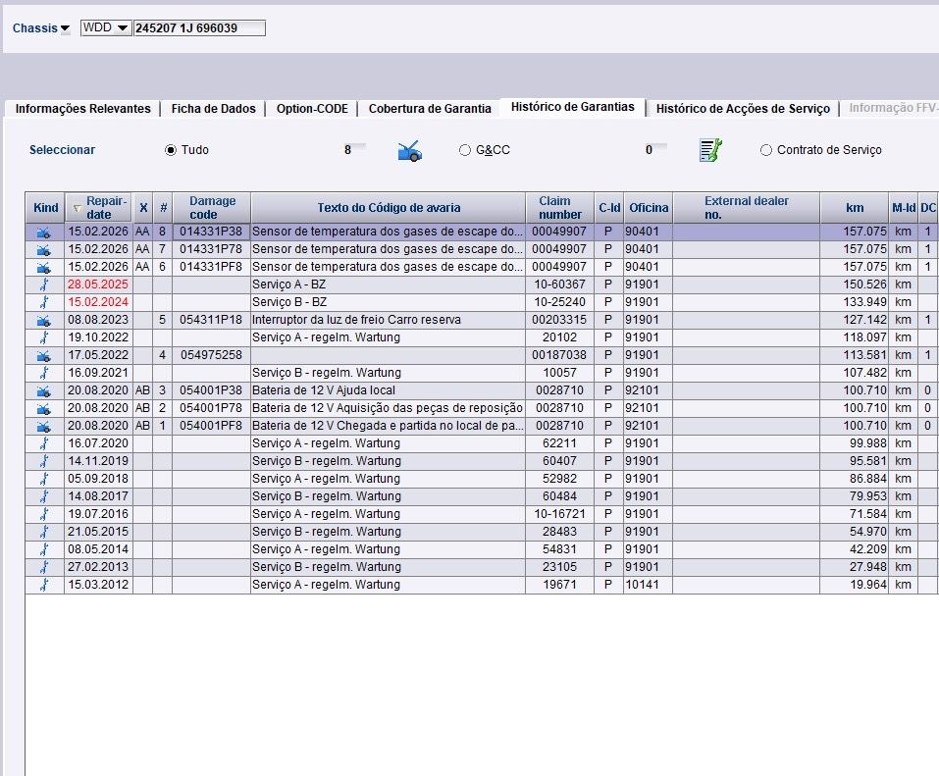Image resolution: width=939 pixels, height=776 pixels.
Task: Click the service icon in the 21.05.2015 row
Action: [x=44, y=533]
